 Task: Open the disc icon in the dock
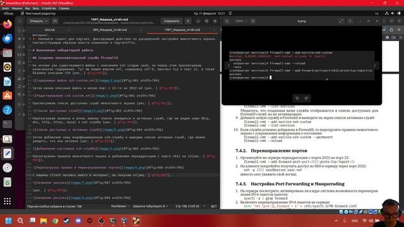click(x=7, y=168)
